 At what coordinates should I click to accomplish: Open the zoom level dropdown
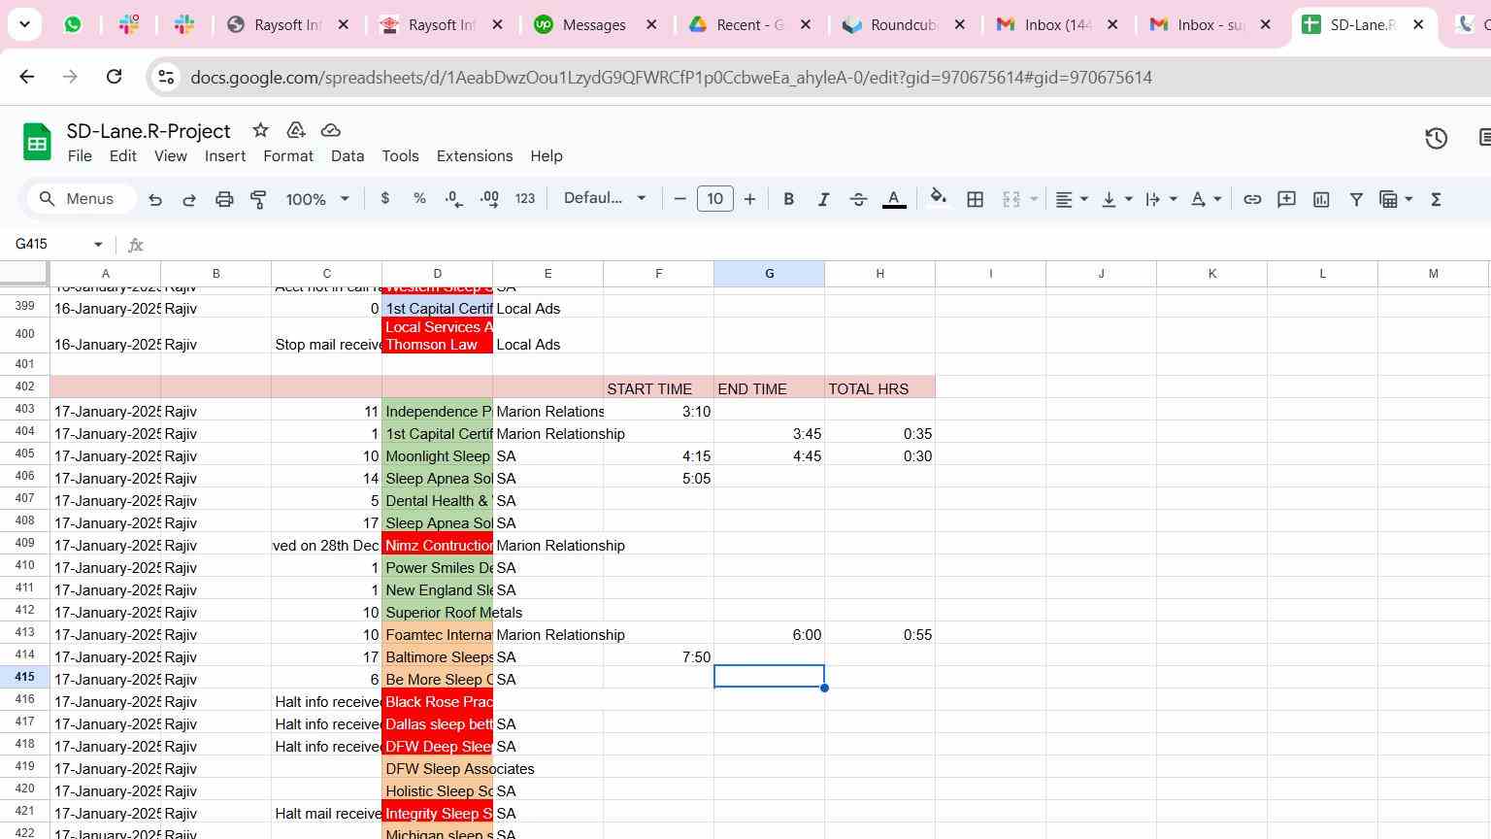pyautogui.click(x=317, y=199)
